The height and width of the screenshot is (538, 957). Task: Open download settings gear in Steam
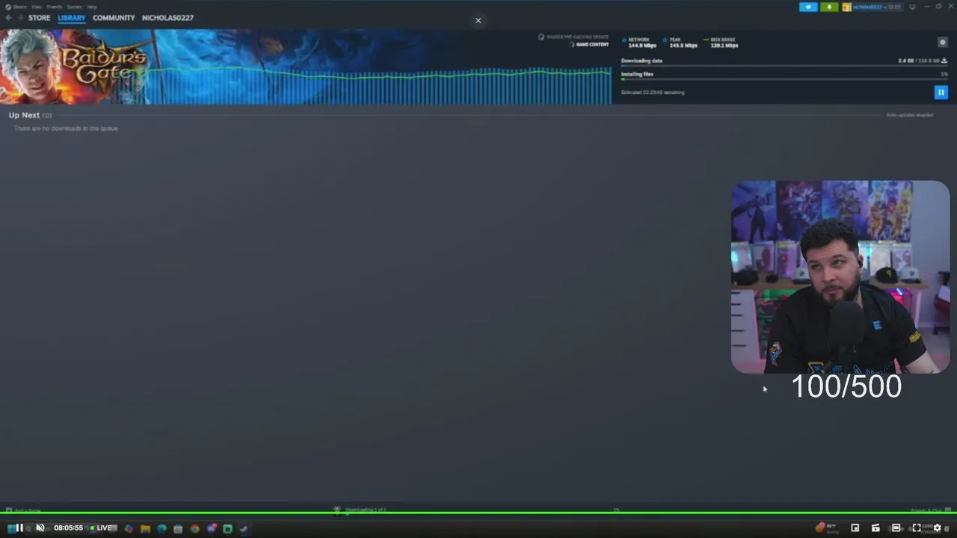[x=942, y=43]
